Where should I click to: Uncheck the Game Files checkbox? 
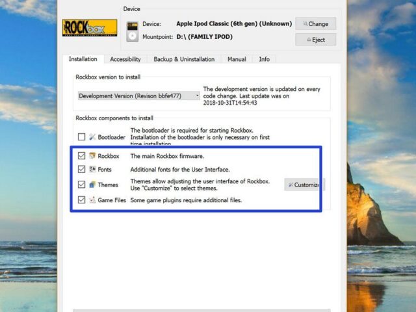[81, 200]
